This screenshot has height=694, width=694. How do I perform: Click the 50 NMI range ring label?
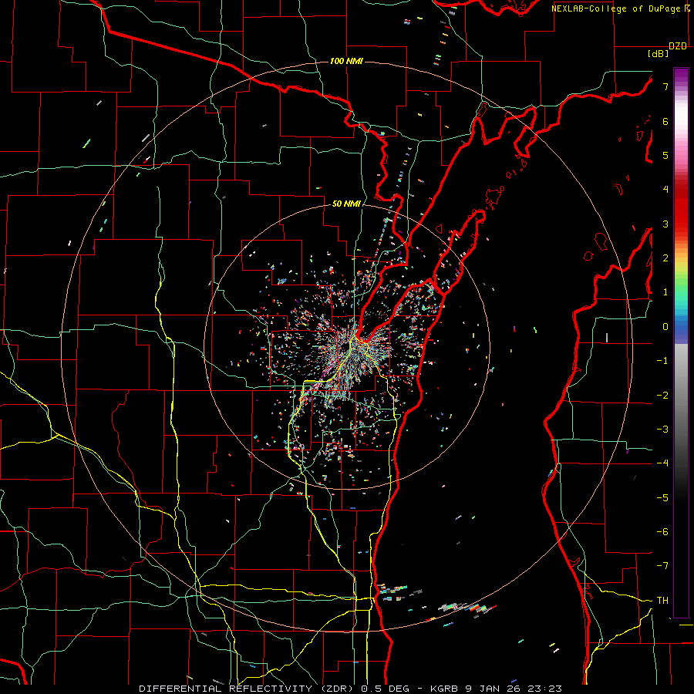pyautogui.click(x=346, y=204)
